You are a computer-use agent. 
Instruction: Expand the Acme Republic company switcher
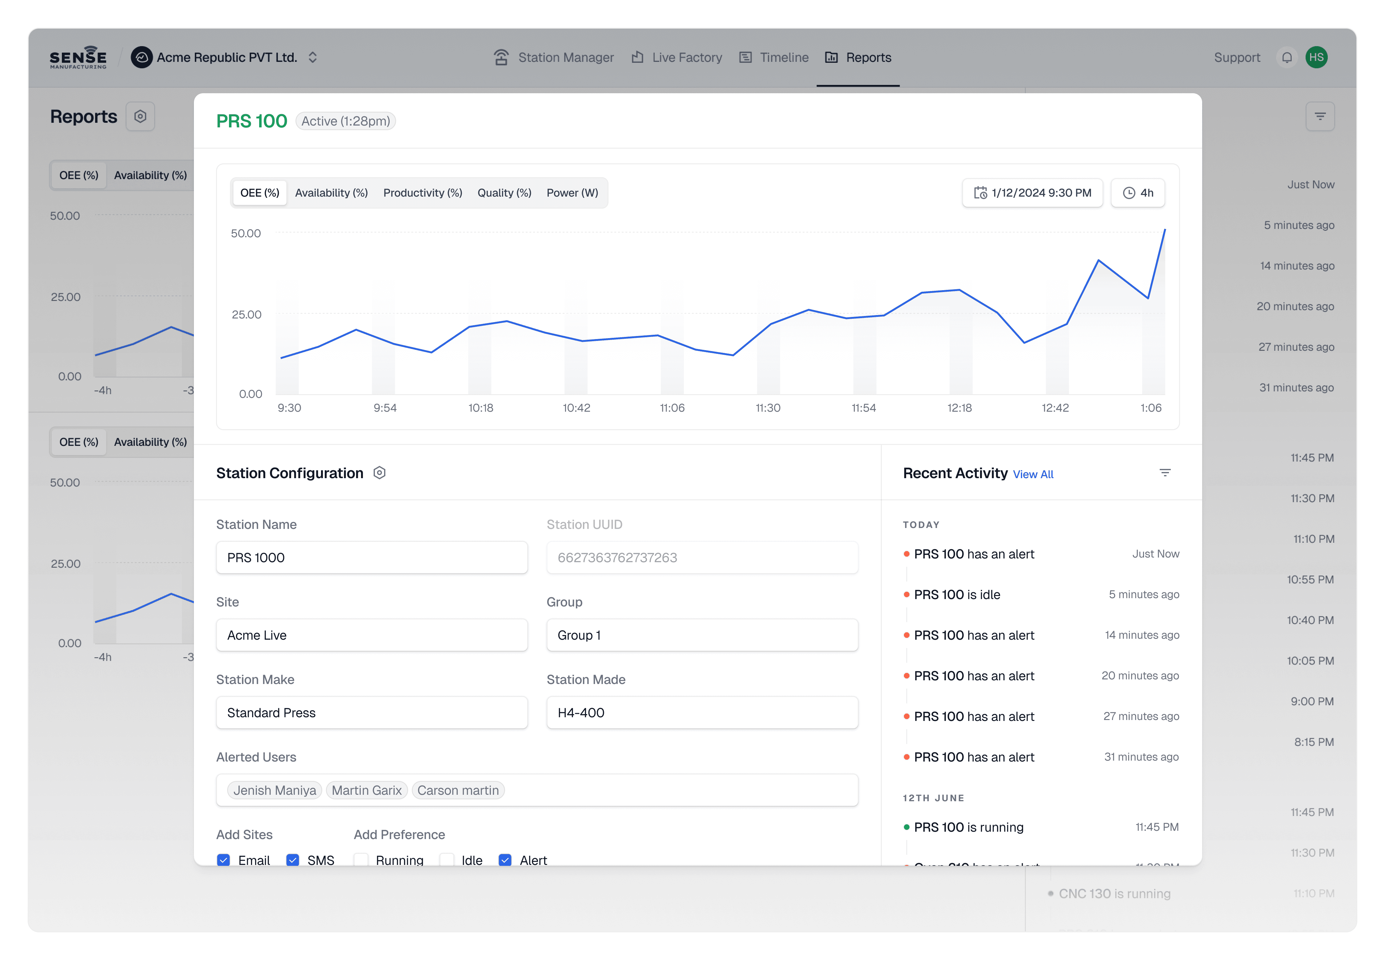pyautogui.click(x=312, y=58)
